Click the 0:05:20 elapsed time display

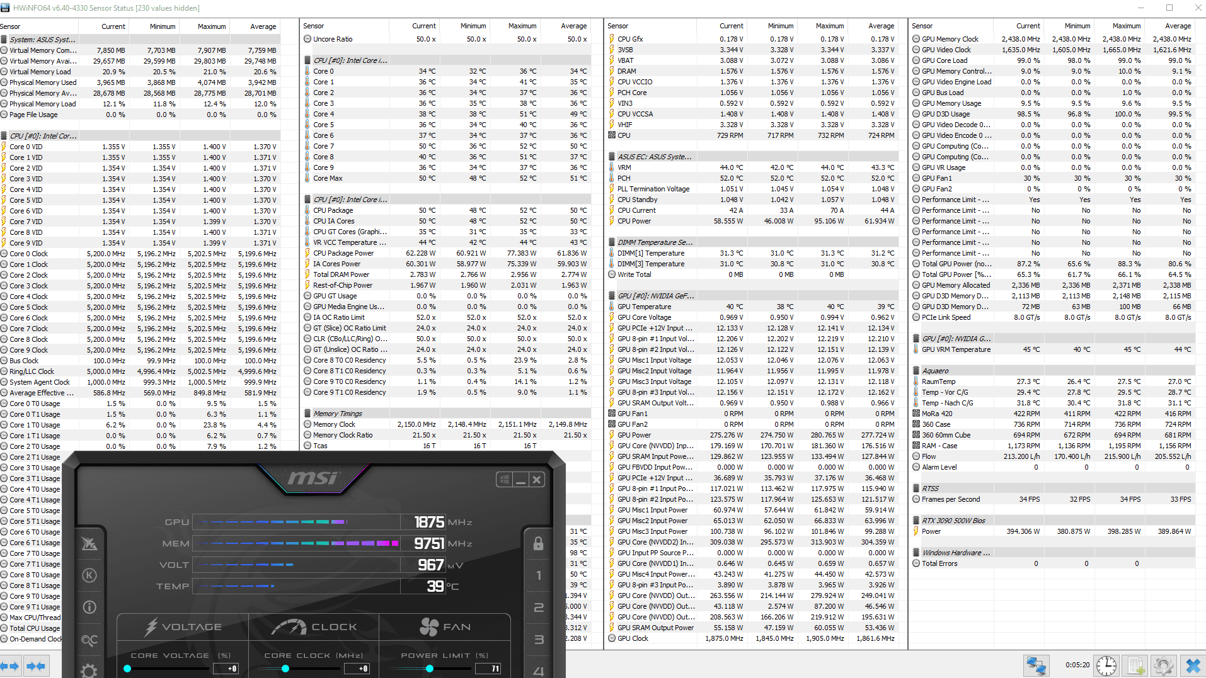coord(1077,665)
